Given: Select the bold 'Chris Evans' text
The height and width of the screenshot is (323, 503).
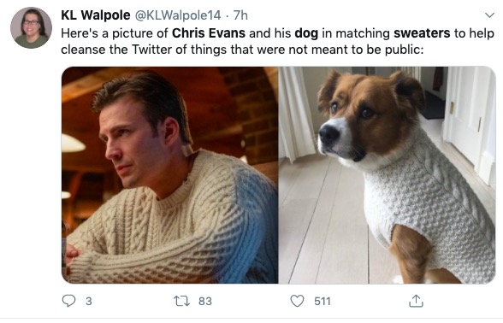Looking at the screenshot, I should pos(209,33).
